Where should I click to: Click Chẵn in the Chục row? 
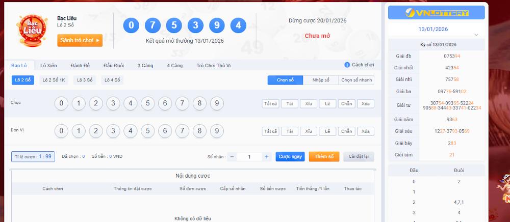click(x=346, y=104)
